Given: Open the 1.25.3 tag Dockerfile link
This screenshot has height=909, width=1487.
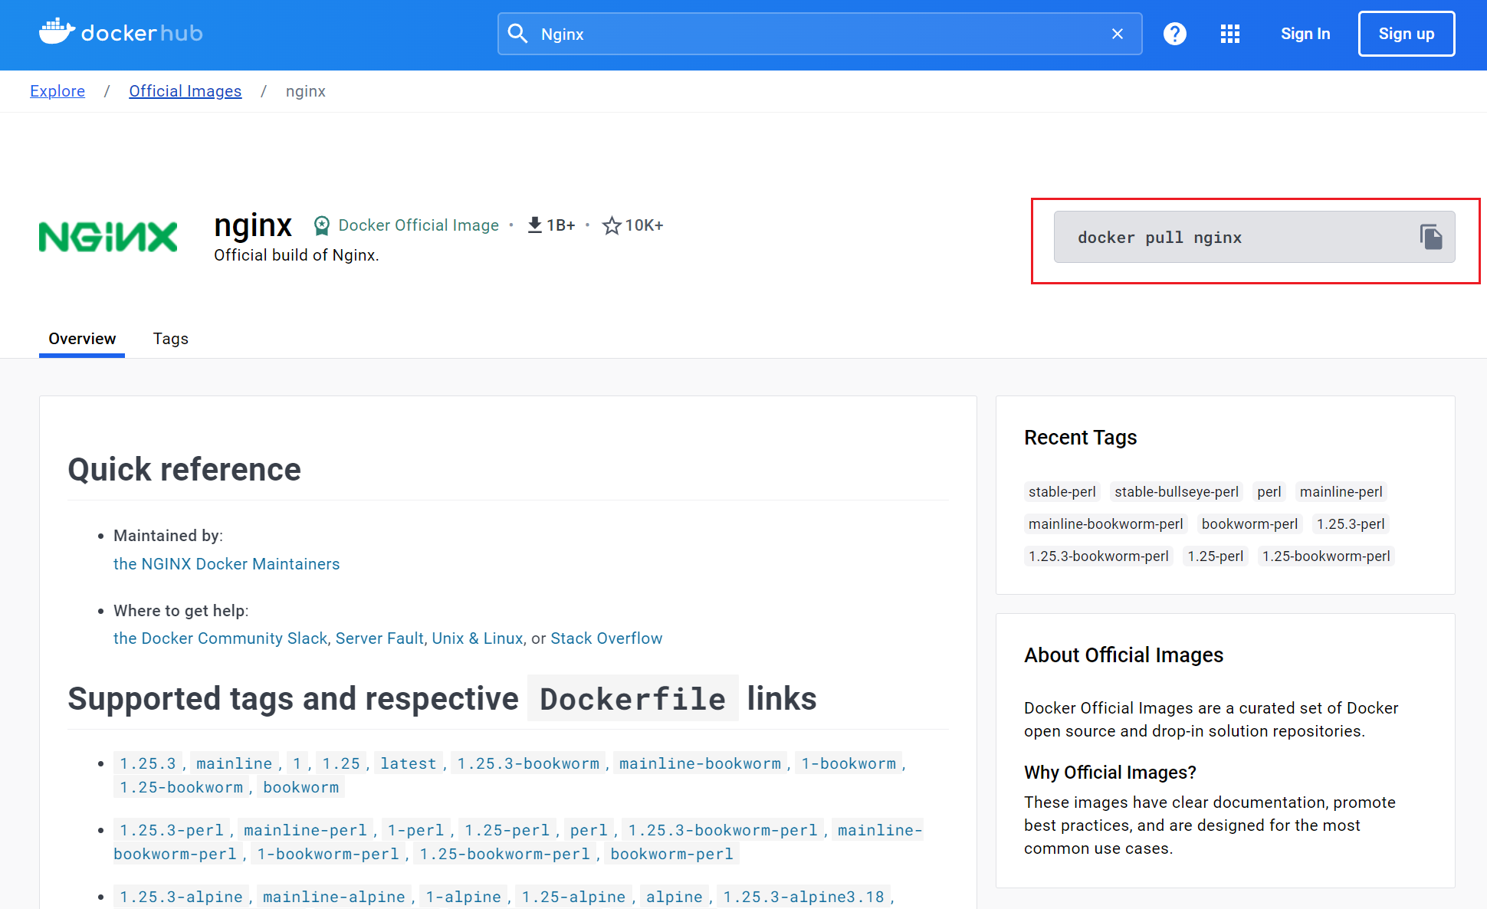Looking at the screenshot, I should tap(148, 763).
